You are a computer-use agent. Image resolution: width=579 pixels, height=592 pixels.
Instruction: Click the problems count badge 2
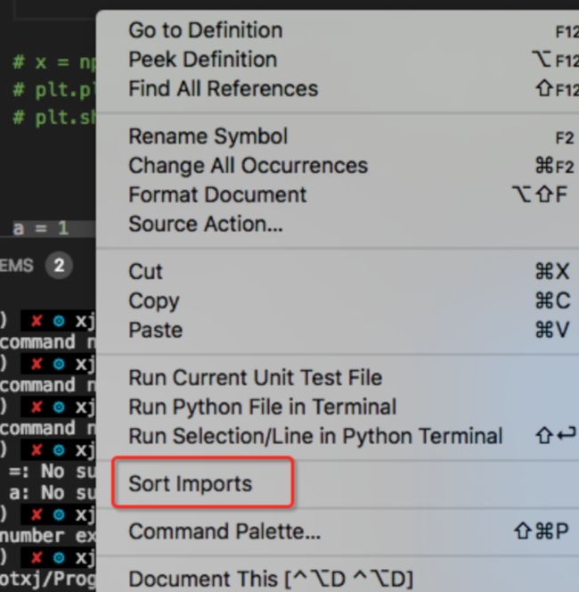coord(59,266)
